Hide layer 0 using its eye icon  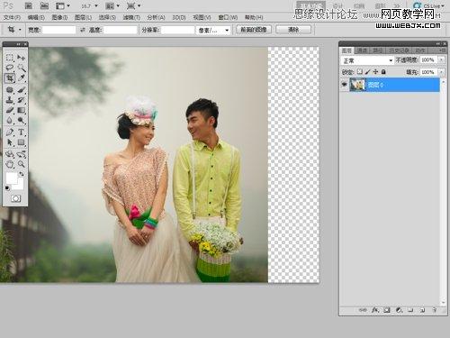(344, 85)
